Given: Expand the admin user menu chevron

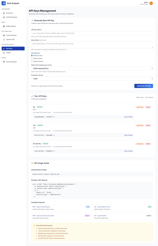Looking at the screenshot, I should [x=155, y=3].
